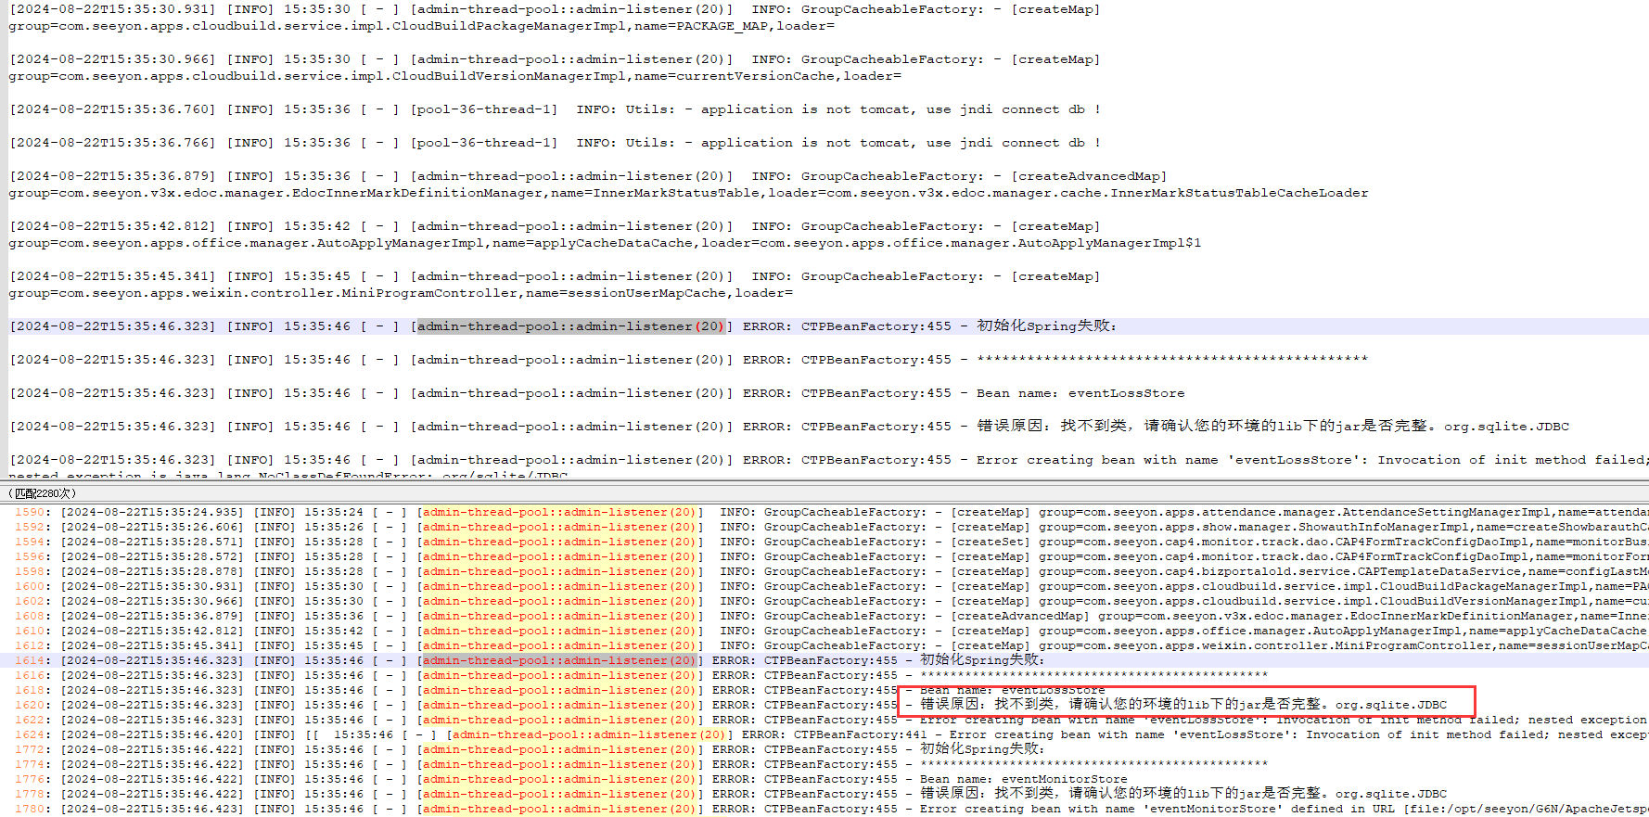Click line number 1608 in search results
The height and width of the screenshot is (817, 1649).
point(31,616)
